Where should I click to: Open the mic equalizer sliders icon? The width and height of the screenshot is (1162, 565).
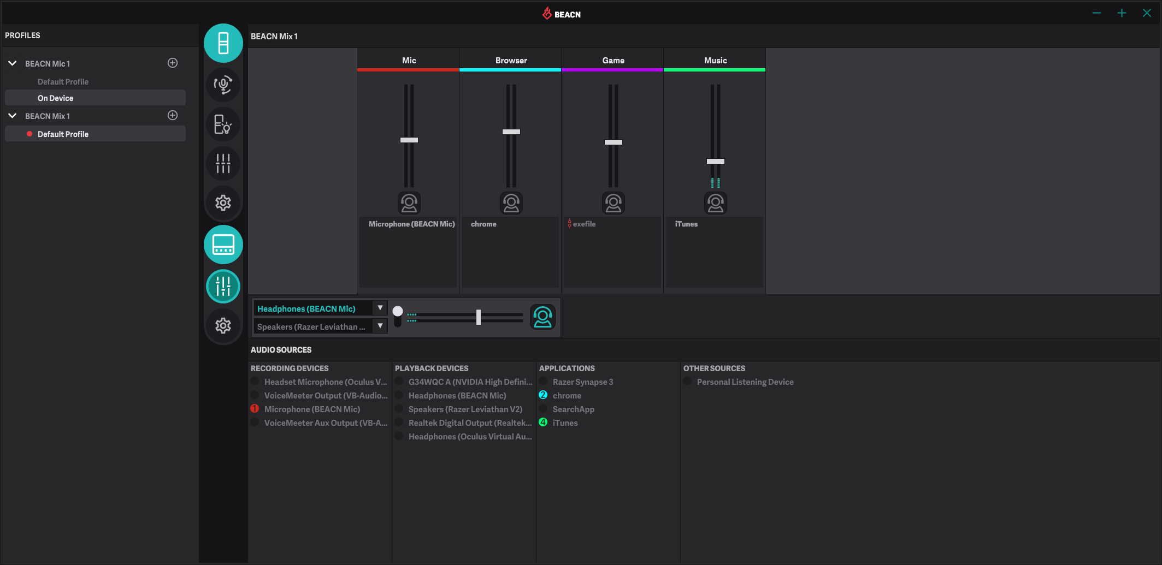(x=223, y=163)
